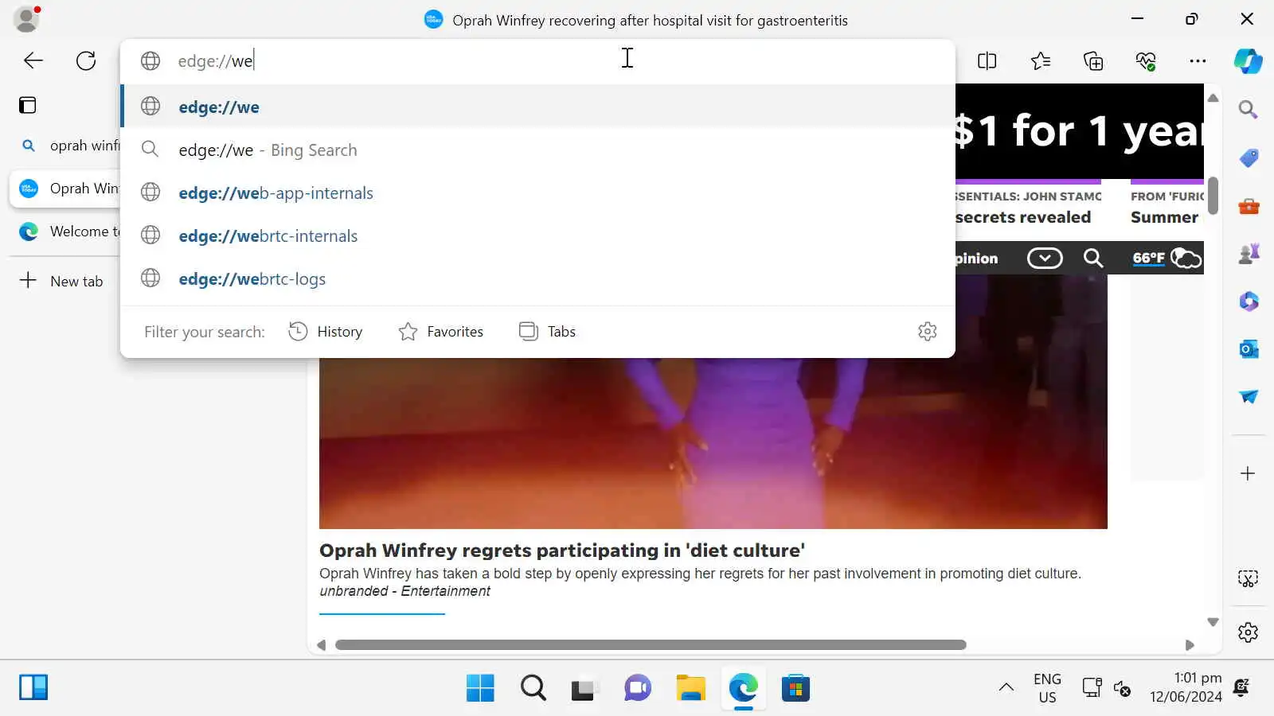Click the horizontal scrollbar thumb
Screen dimensions: 1274x716
click(x=651, y=645)
